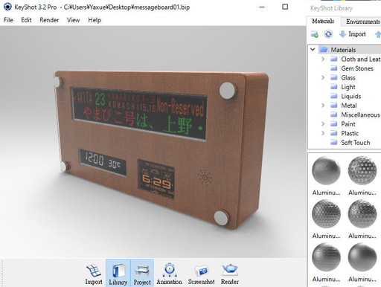Expand the Paint folder
This screenshot has height=287, width=381.
click(323, 124)
